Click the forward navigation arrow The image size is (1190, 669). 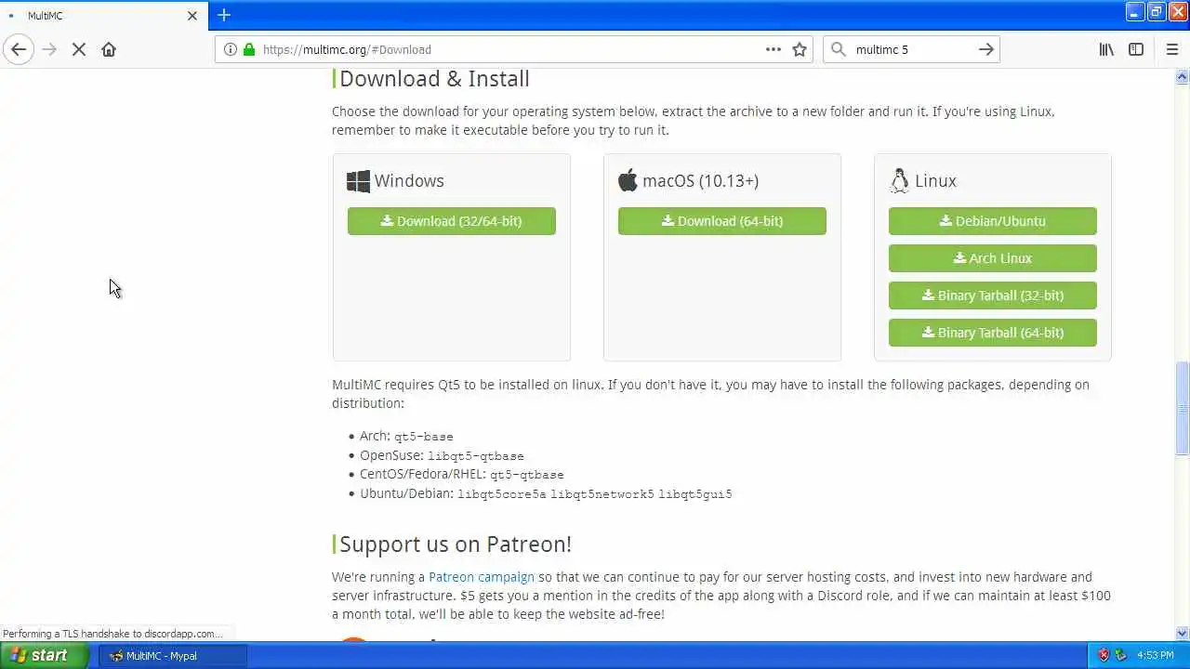coord(49,49)
